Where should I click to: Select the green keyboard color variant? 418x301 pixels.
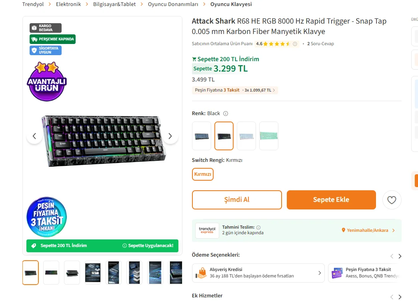point(269,136)
